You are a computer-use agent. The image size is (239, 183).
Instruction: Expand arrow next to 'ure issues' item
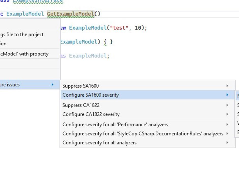pos(52,85)
